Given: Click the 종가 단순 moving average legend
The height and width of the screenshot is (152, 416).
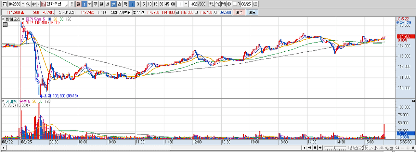Looking at the screenshot, I should 36,19.
